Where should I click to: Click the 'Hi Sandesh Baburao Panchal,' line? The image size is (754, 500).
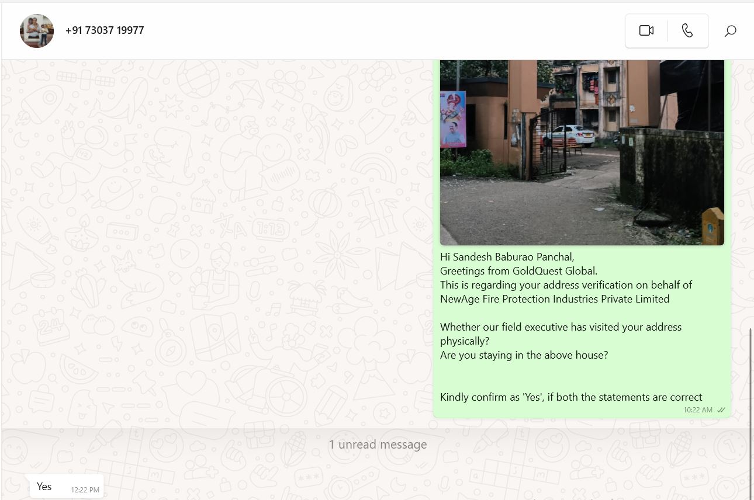(x=507, y=257)
